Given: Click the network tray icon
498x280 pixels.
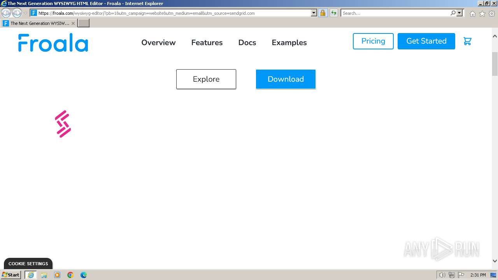Looking at the screenshot, I should click(x=452, y=275).
